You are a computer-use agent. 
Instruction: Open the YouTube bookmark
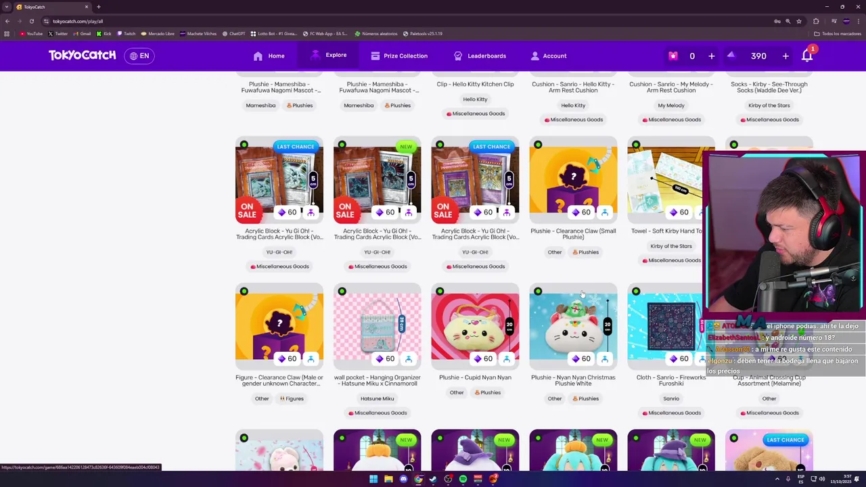(x=31, y=34)
